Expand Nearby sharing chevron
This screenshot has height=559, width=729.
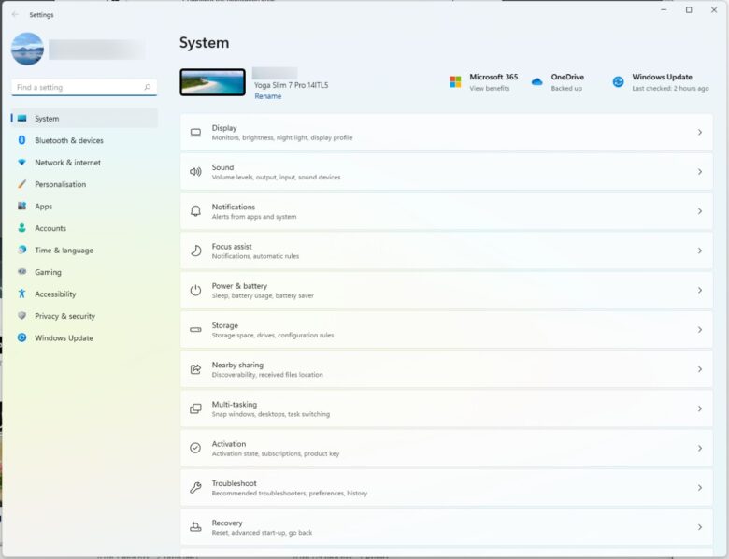click(x=700, y=369)
